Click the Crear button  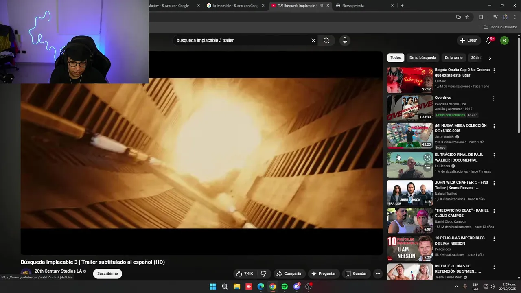tap(468, 40)
